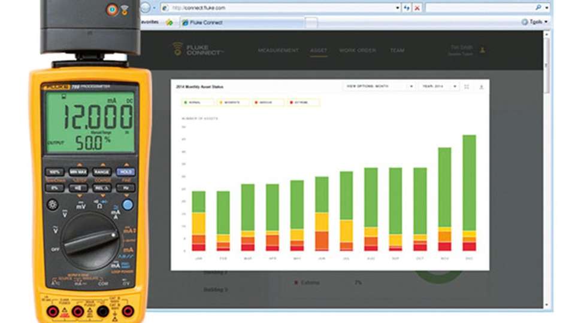Click the DEC axis label
The width and height of the screenshot is (575, 323).
469,258
